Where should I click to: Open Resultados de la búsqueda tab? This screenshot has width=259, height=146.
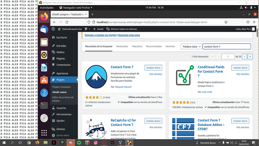pos(99,46)
